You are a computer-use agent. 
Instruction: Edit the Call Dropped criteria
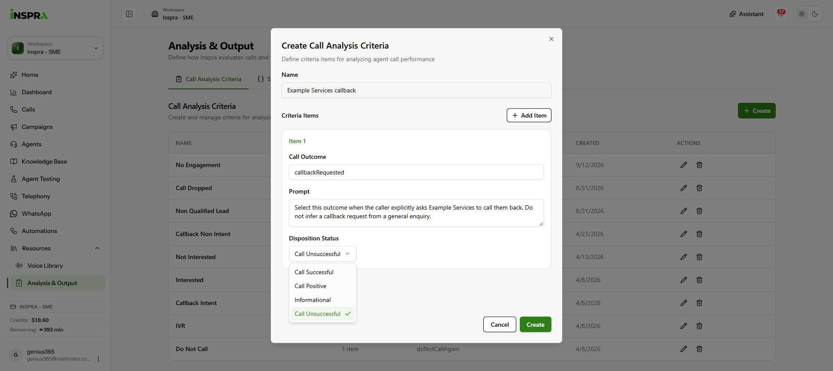pos(684,188)
